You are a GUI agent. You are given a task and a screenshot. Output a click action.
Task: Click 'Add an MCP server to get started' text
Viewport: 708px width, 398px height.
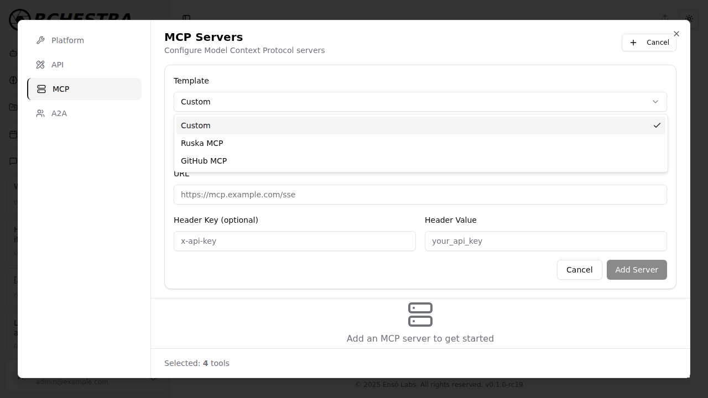click(x=420, y=338)
